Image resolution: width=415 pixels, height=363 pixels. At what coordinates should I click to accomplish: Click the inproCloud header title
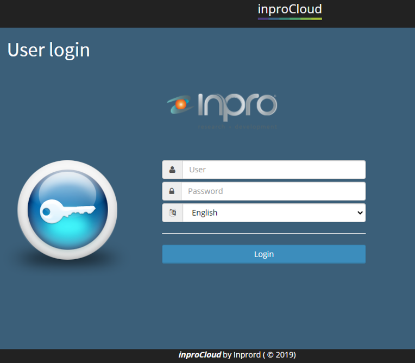(290, 11)
